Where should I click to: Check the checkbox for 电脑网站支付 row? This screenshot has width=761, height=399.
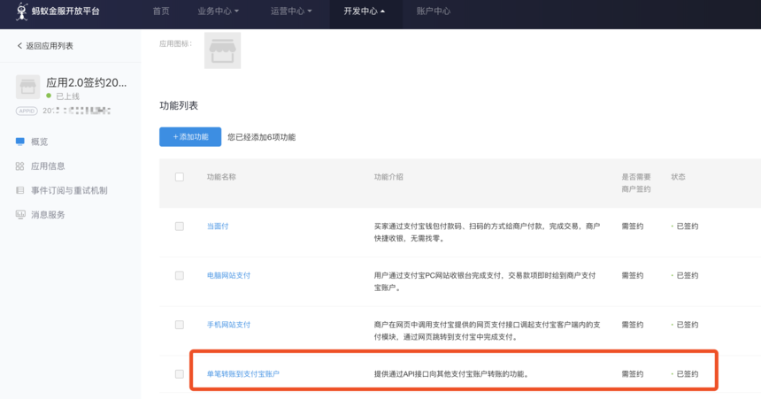pyautogui.click(x=180, y=275)
